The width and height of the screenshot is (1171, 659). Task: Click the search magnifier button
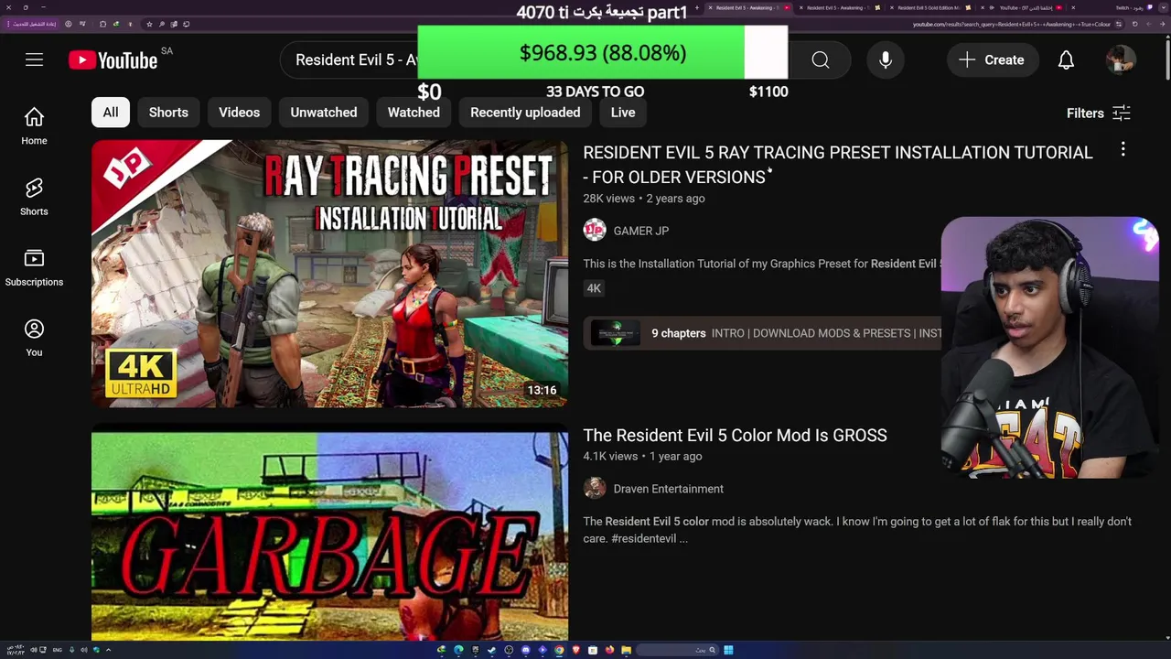[x=821, y=59]
